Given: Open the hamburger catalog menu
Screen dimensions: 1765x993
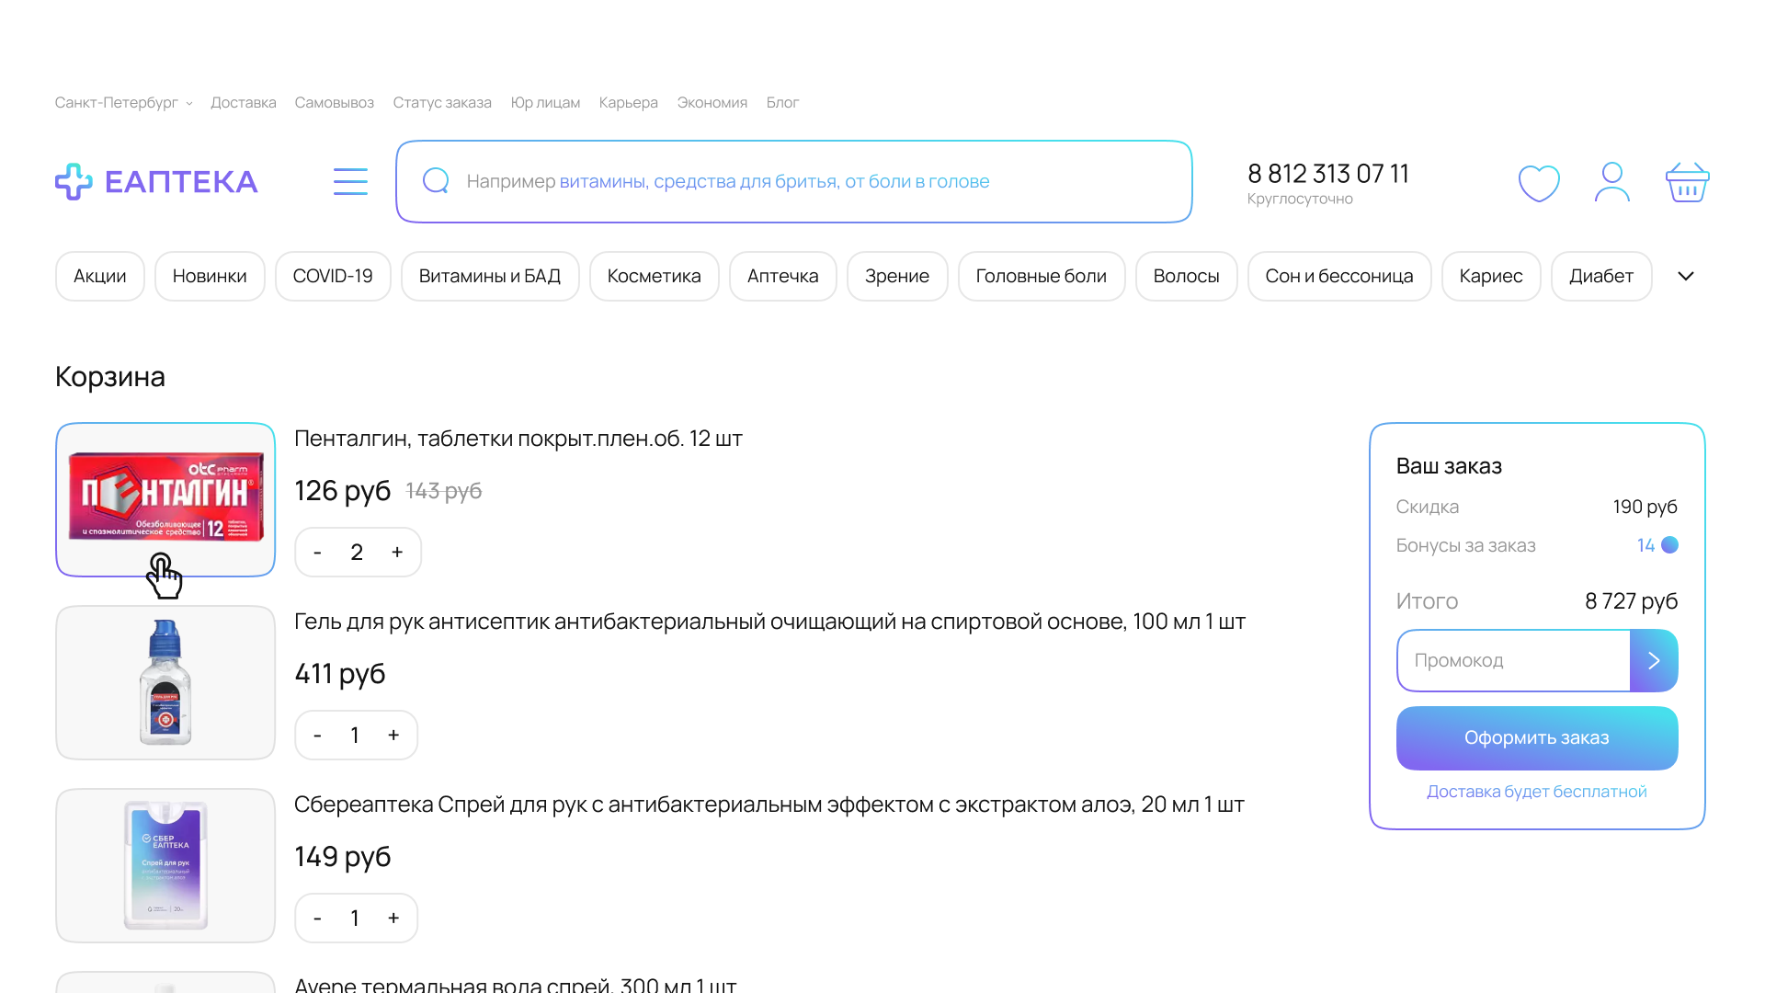Looking at the screenshot, I should pos(350,181).
